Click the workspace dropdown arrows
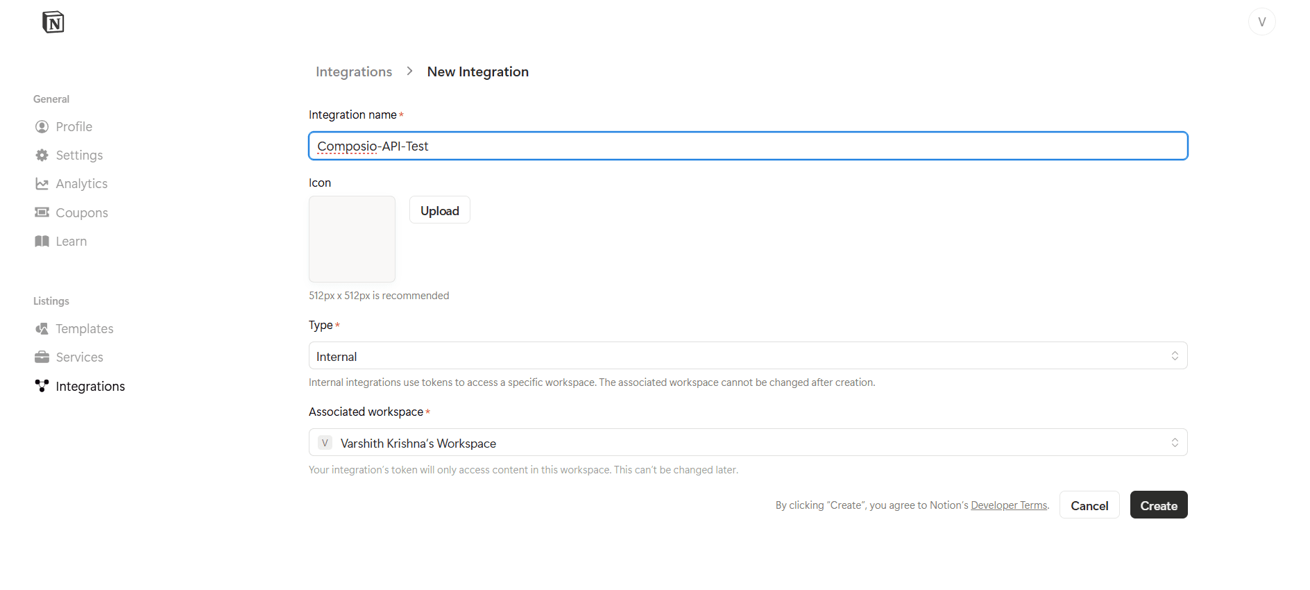The height and width of the screenshot is (590, 1310). coord(1175,442)
